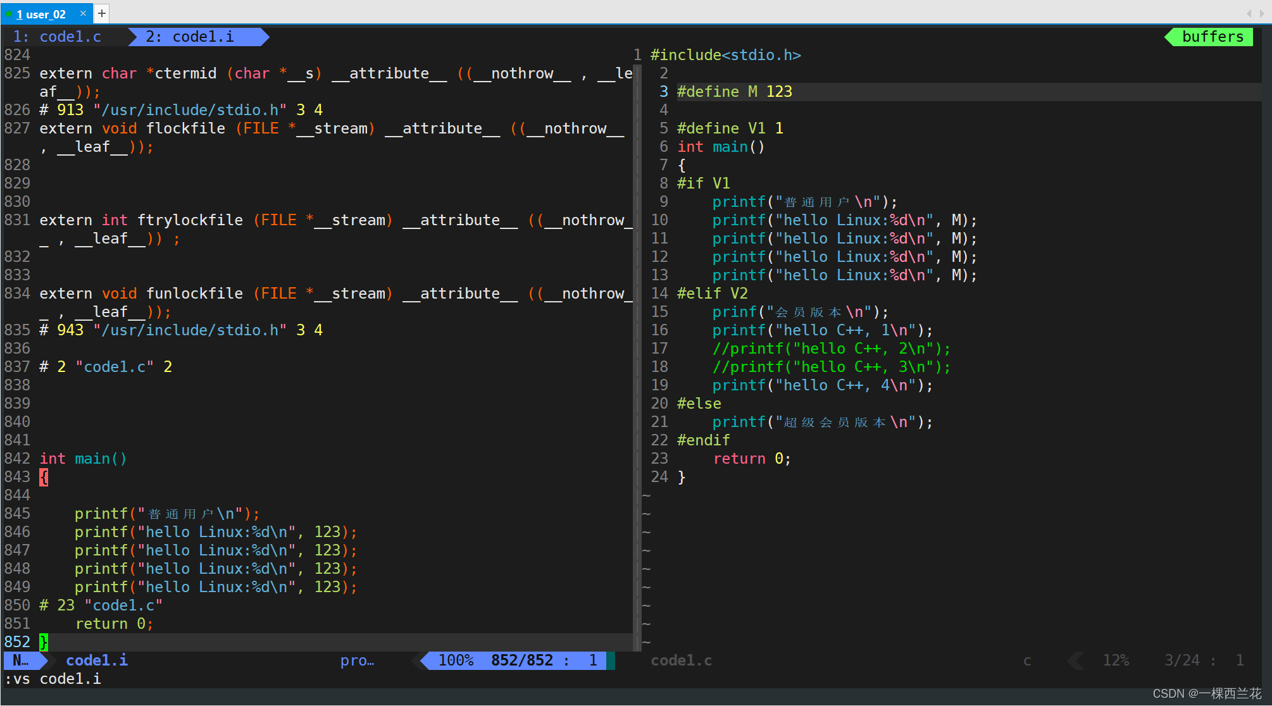Click code1.c filename in right statusline

click(681, 660)
